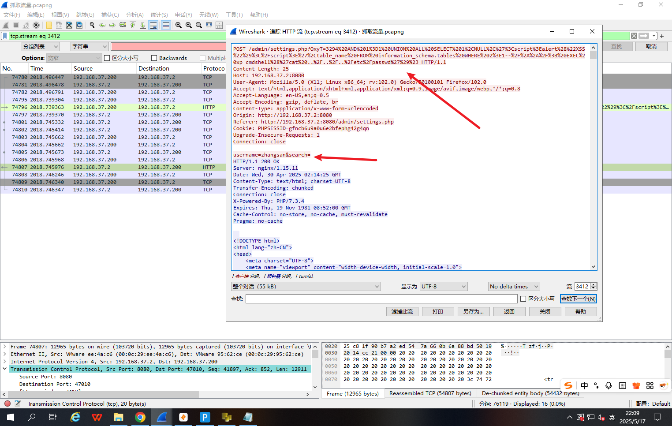Screen dimensions: 672x426
Task: Click the find packet magnifier icon
Action: click(92, 25)
